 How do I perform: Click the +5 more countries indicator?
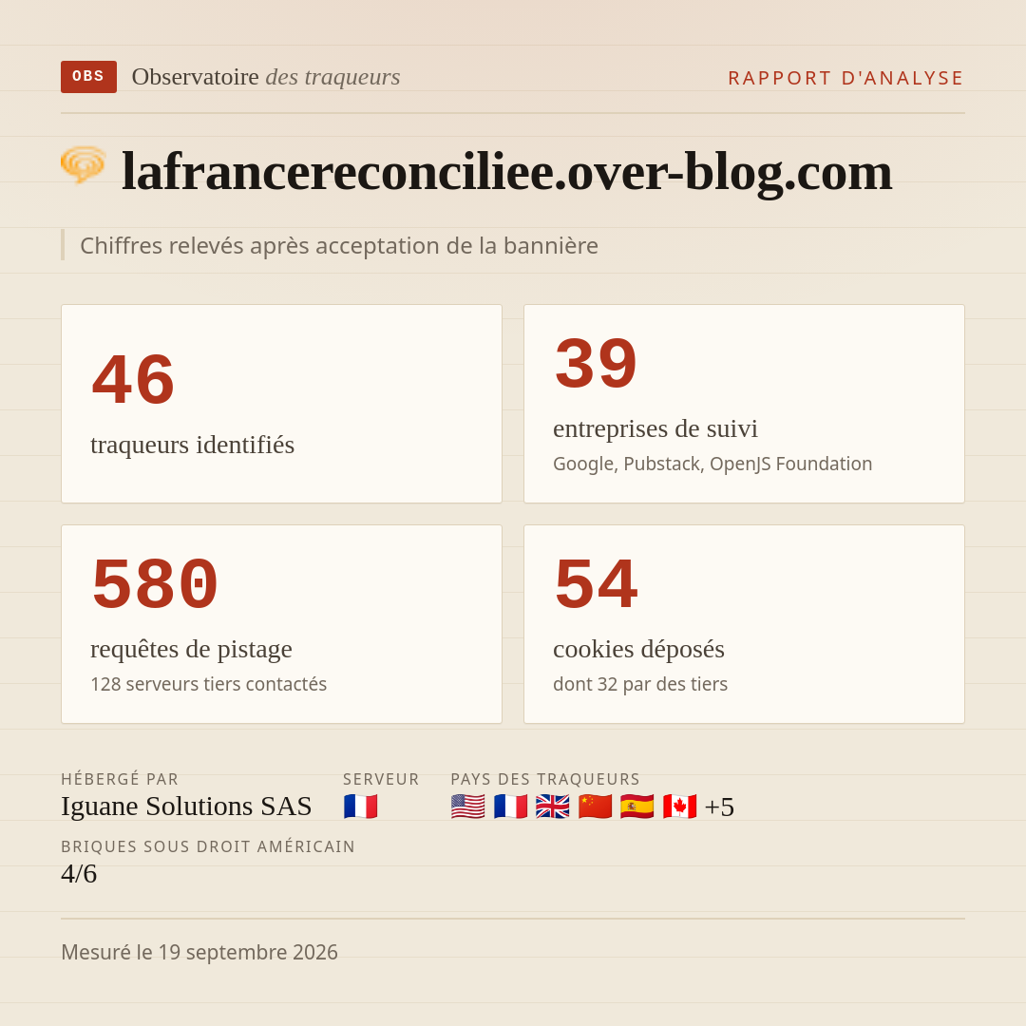point(719,807)
